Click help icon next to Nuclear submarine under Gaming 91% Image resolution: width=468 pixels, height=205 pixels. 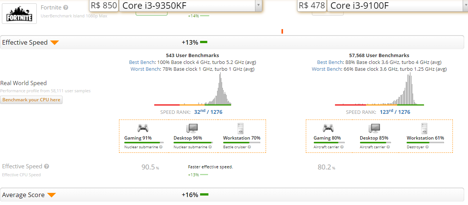[x=161, y=147]
